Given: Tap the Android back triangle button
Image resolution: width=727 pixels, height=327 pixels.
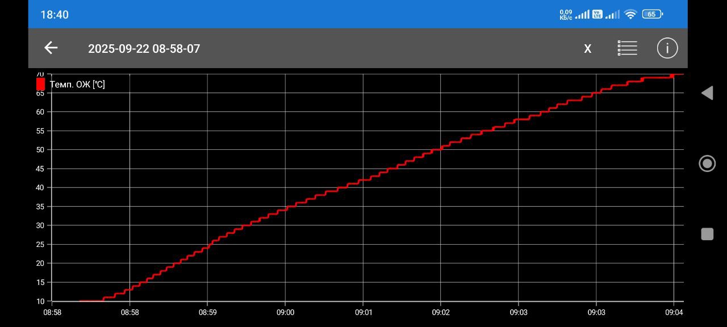Looking at the screenshot, I should click(707, 93).
